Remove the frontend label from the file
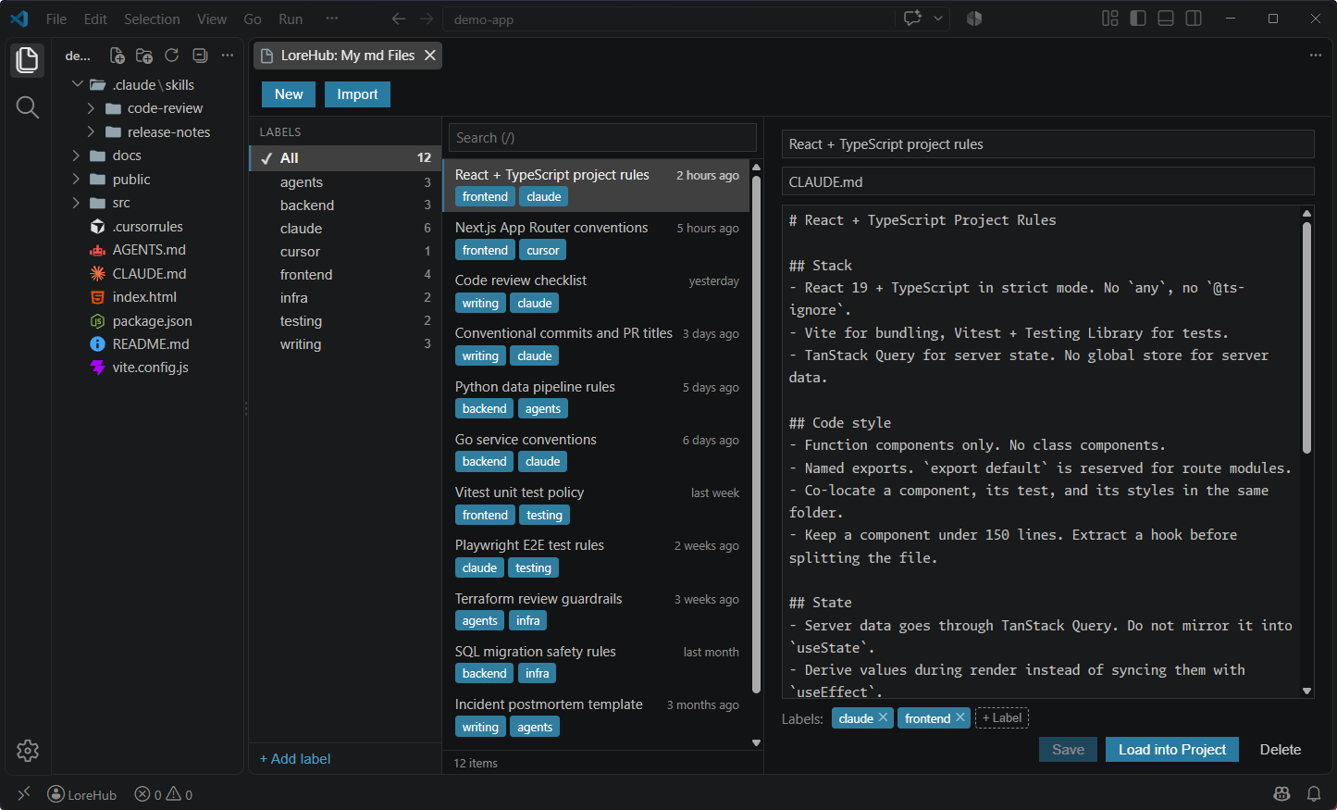Screen dimensions: 1337x810 pos(960,717)
